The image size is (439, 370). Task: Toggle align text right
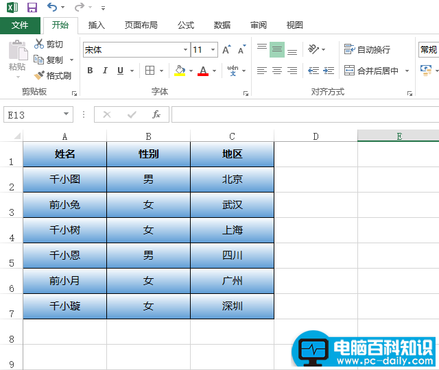tap(292, 71)
